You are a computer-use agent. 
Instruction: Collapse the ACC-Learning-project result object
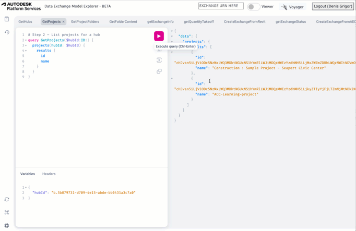[x=172, y=78]
